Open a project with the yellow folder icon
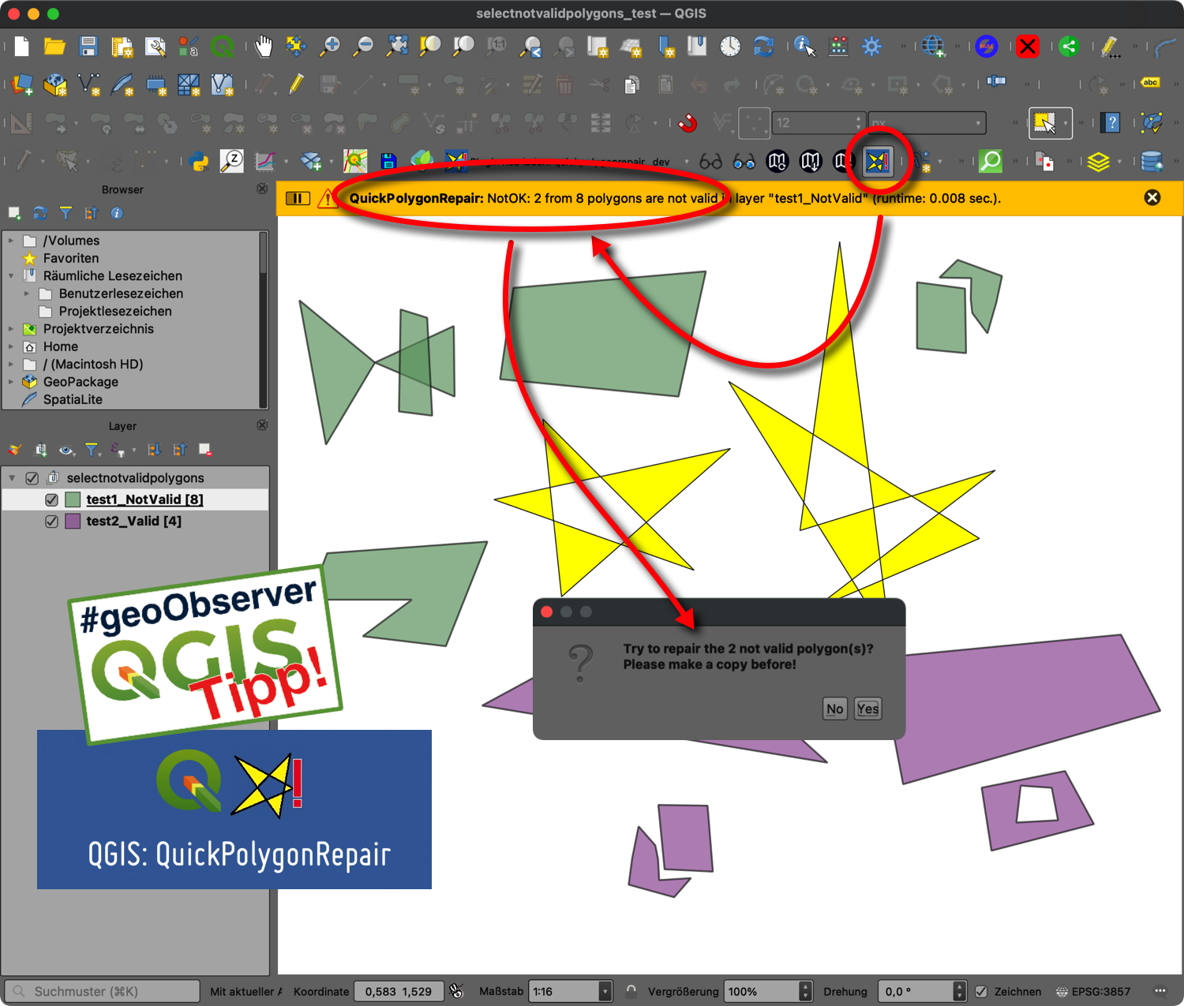 coord(54,47)
